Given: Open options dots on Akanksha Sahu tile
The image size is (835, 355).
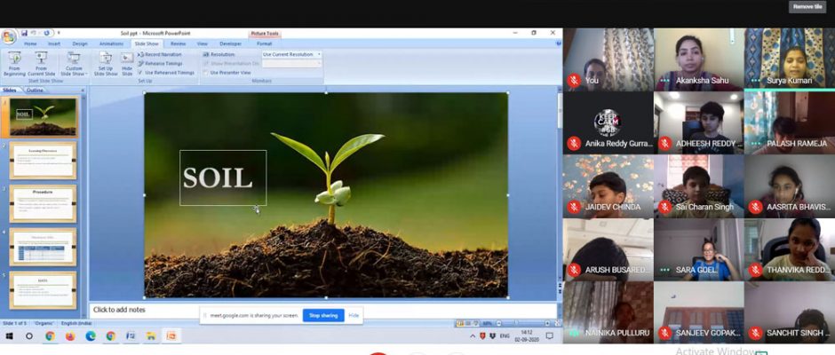Looking at the screenshot, I should (x=664, y=81).
